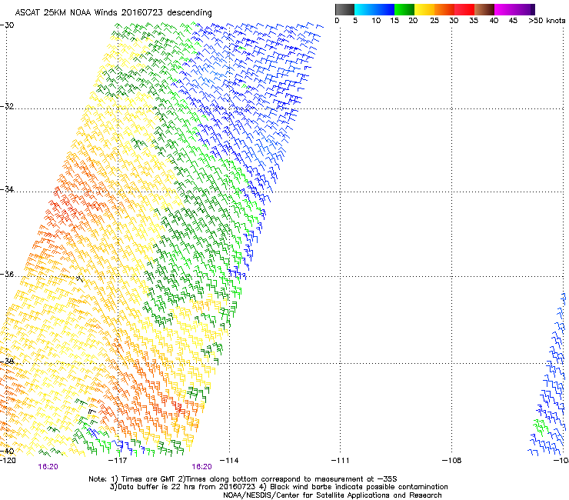Click the NOAA/NESDIS Center credit line
Image resolution: width=569 pixels, height=500 pixels.
tap(332, 495)
